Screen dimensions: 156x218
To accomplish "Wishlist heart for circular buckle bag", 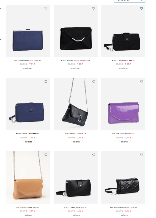I will (x=94, y=82).
